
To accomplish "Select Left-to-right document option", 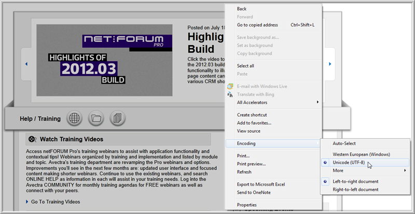I will pos(365,181).
